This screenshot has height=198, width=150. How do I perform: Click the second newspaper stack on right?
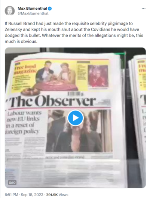(138, 120)
